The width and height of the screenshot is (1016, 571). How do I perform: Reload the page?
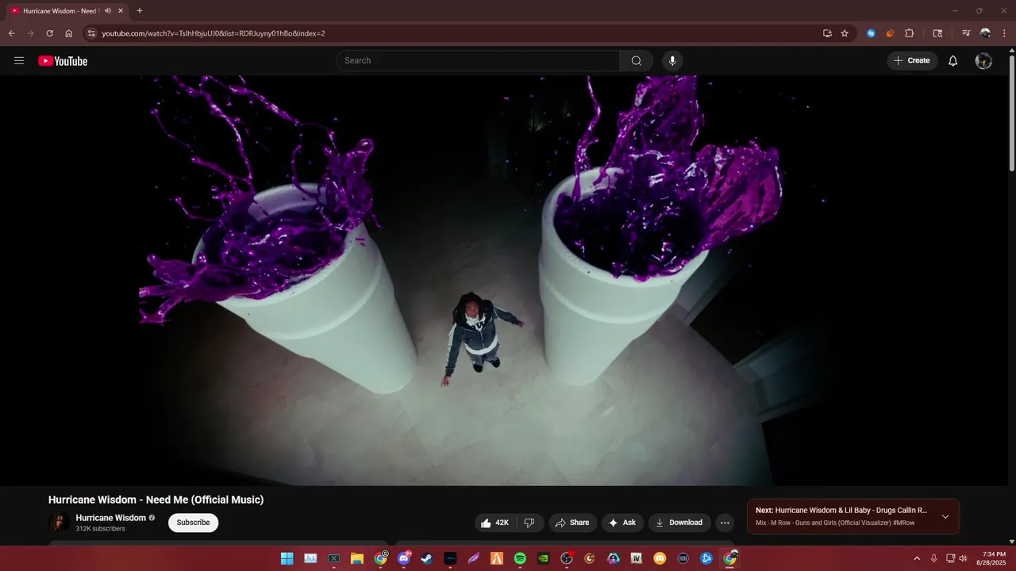point(49,33)
